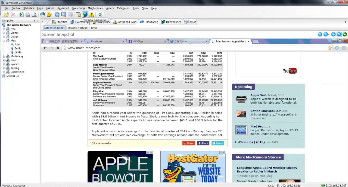Select Ariel computer in the tree
The height and width of the screenshot is (187, 348).
click(x=17, y=45)
